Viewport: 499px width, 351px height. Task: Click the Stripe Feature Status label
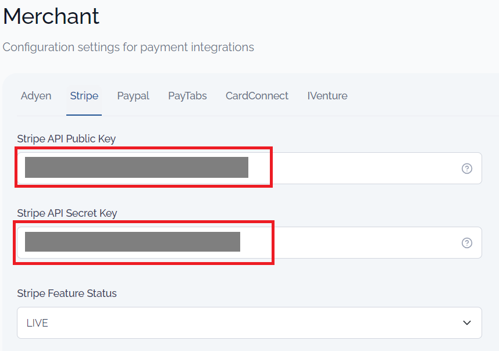click(67, 293)
